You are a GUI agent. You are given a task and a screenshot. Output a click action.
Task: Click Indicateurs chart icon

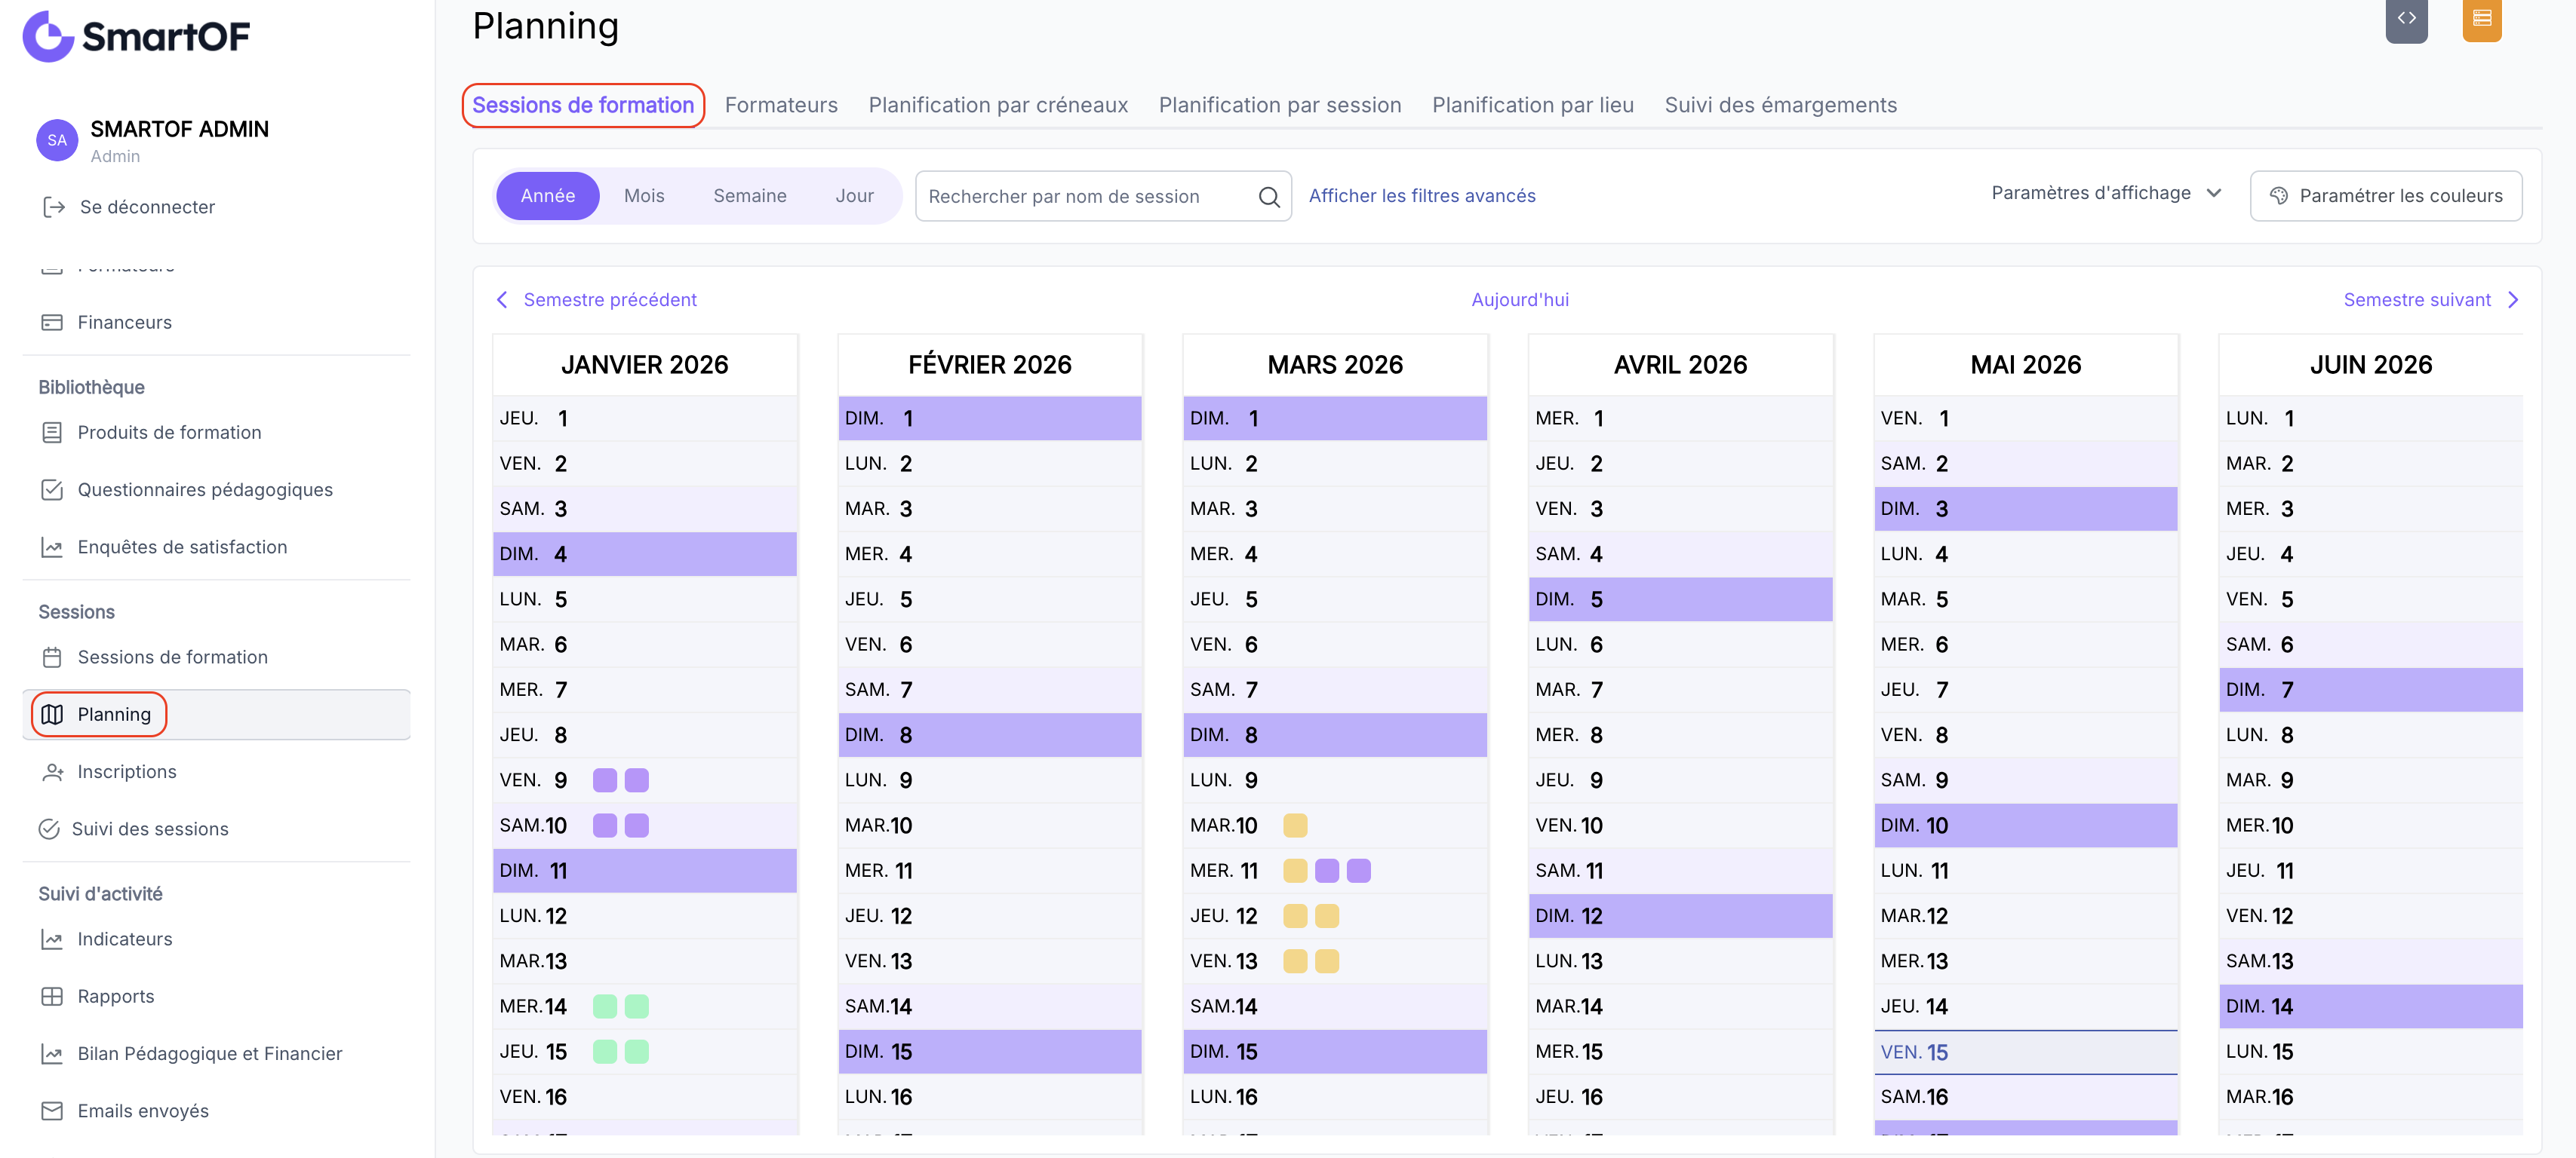(52, 939)
